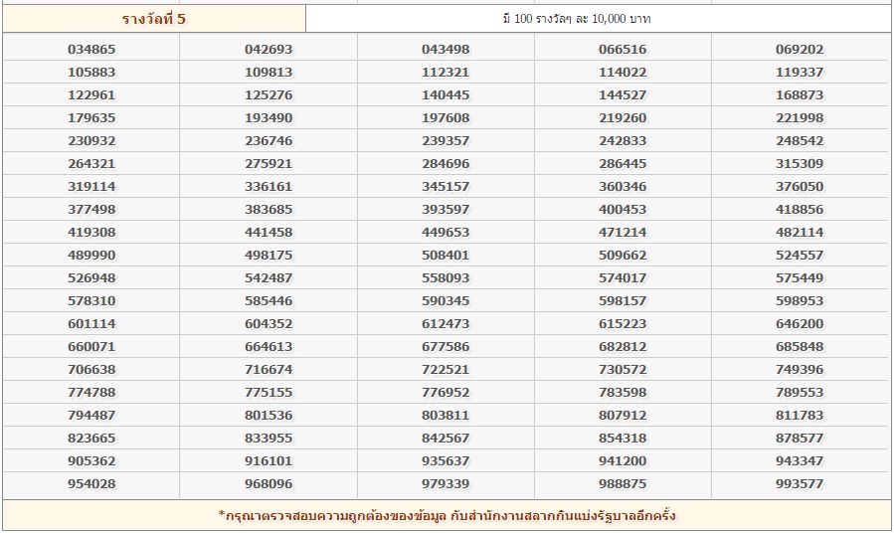Click the รางวัลที่ 5 header cell
This screenshot has width=894, height=533.
click(153, 19)
